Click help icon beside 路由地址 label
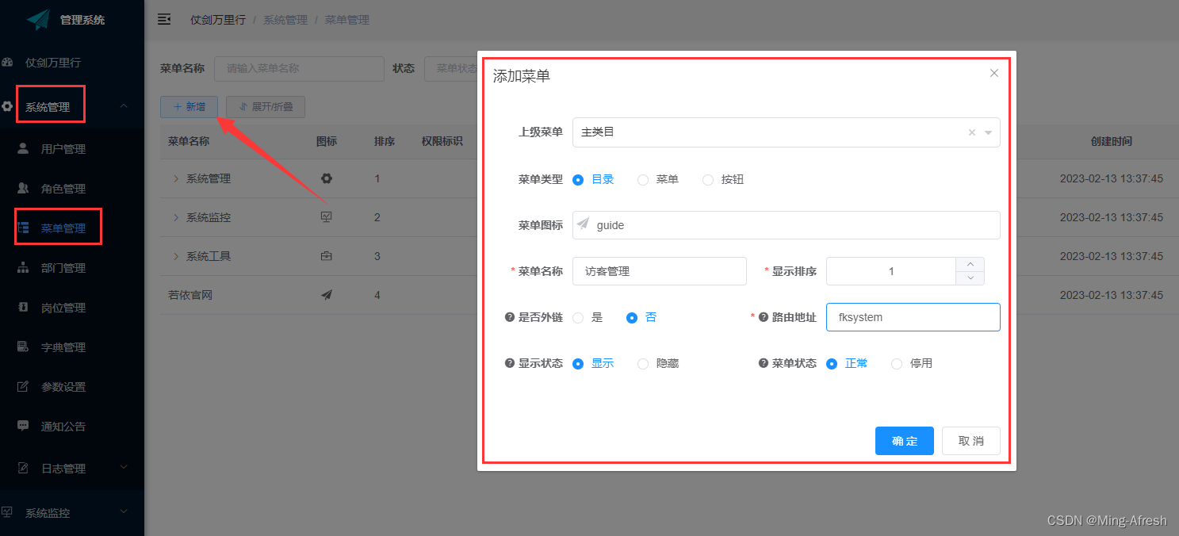The image size is (1179, 536). click(x=764, y=317)
